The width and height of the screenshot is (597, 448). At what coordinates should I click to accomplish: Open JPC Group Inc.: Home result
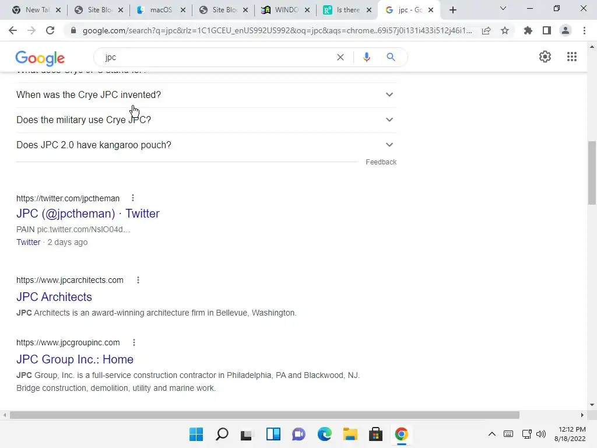[75, 359]
